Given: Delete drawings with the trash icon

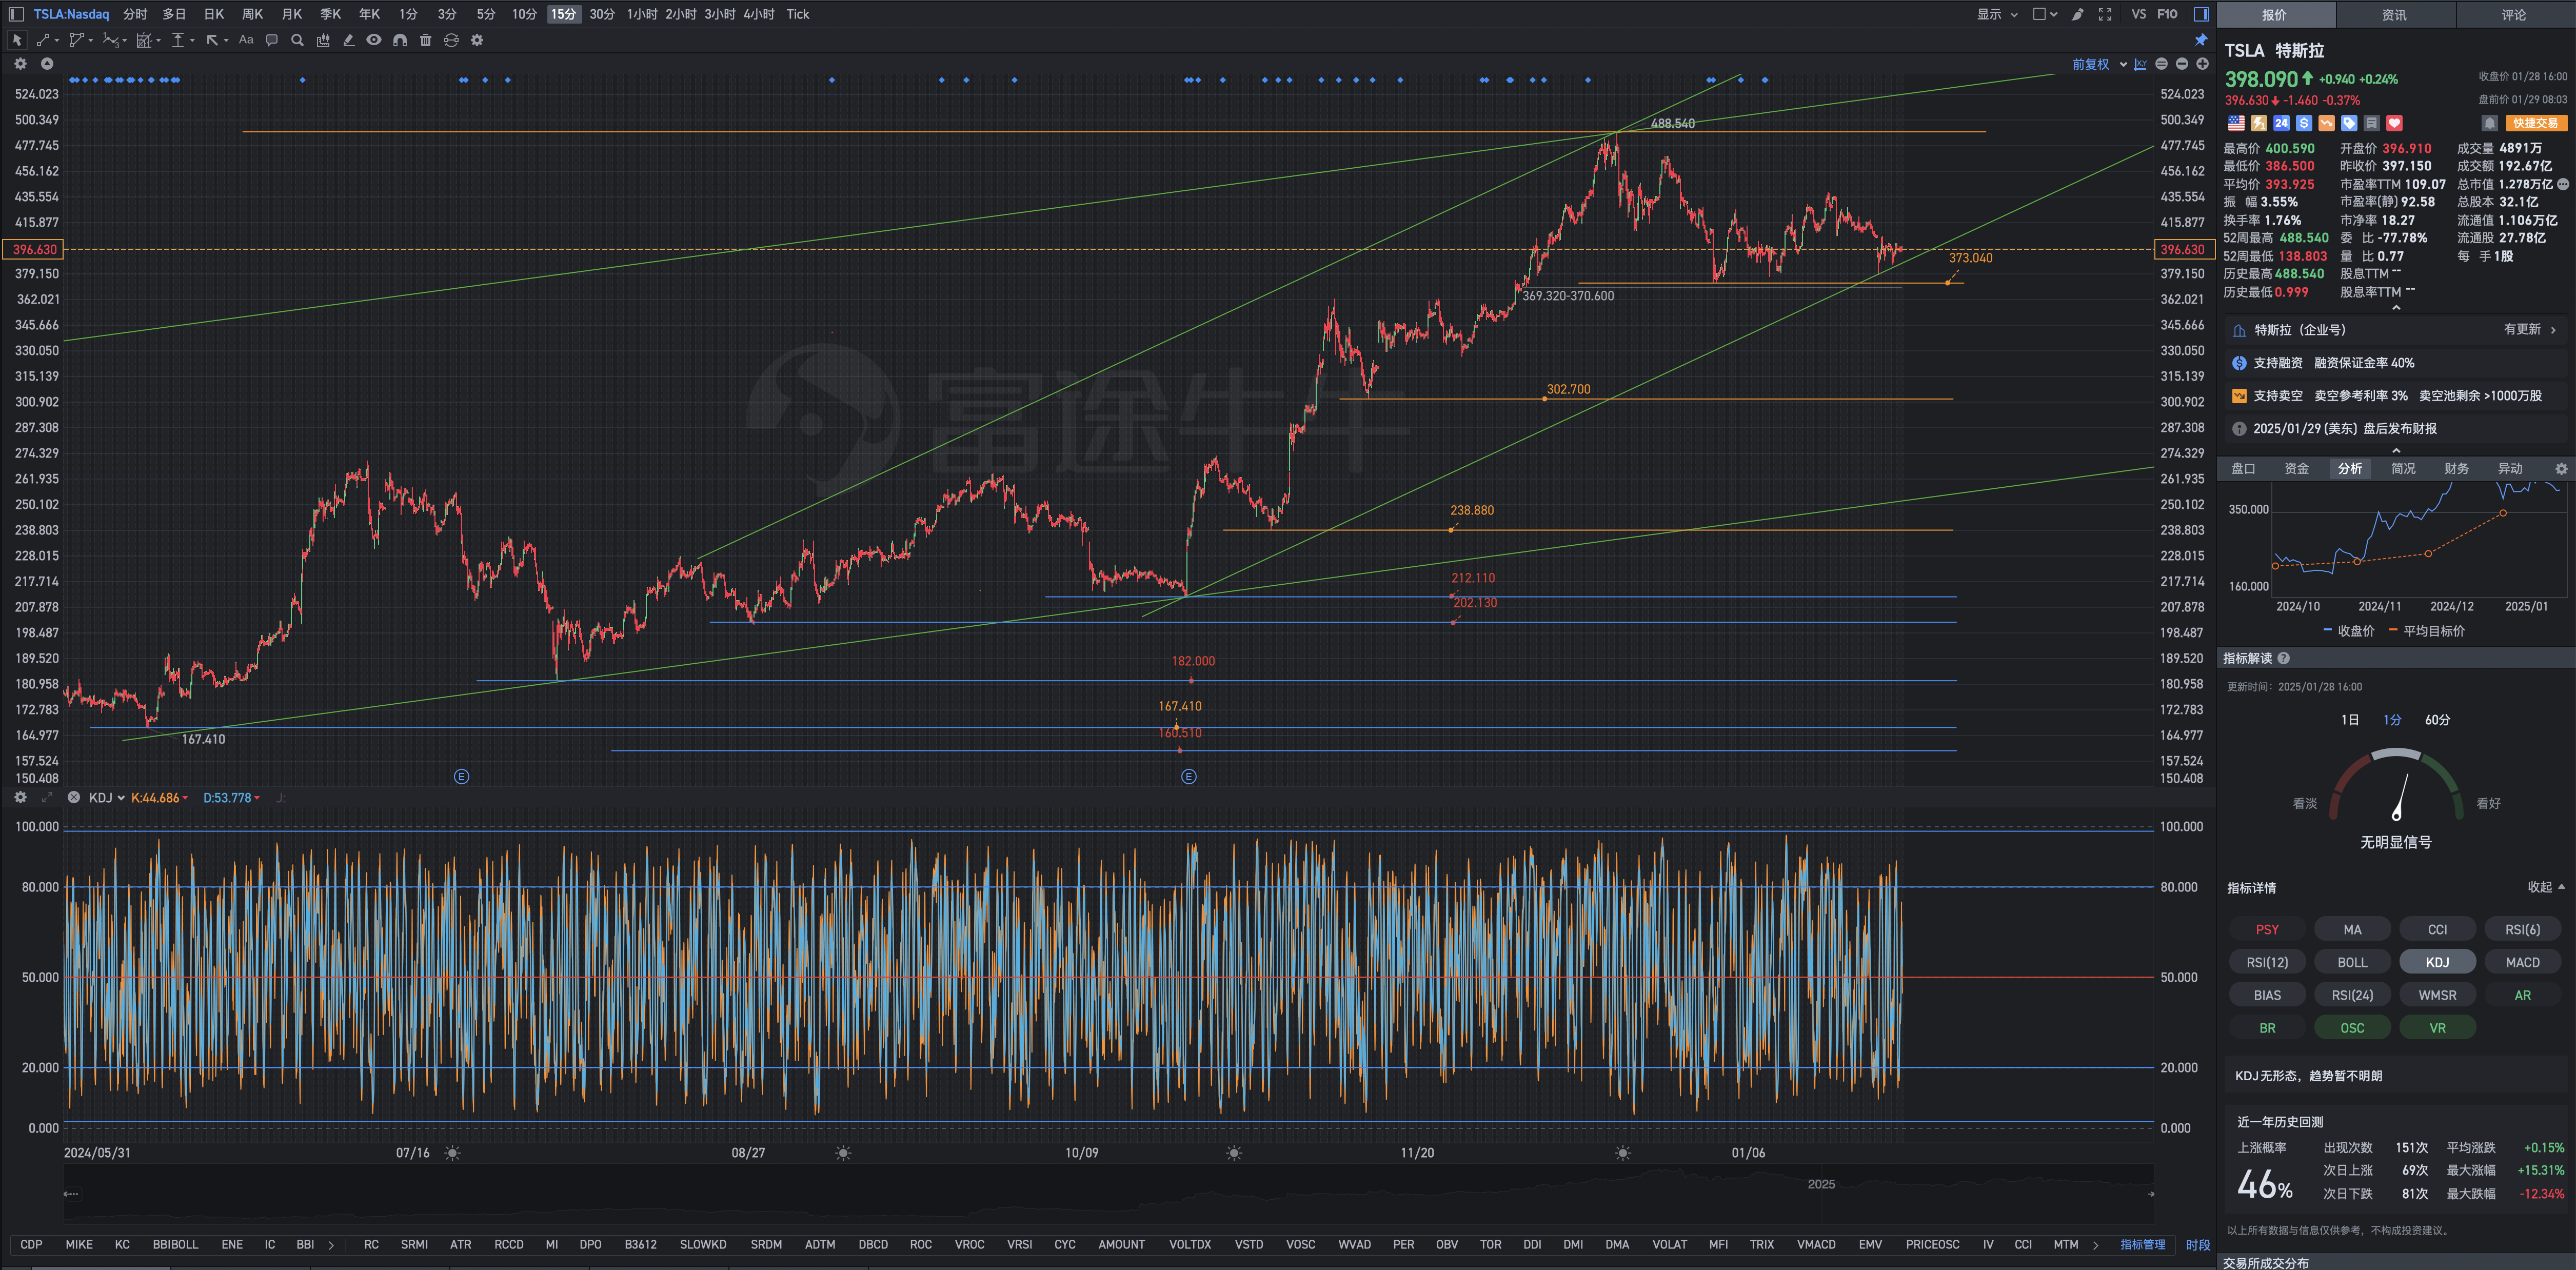Looking at the screenshot, I should pos(426,41).
